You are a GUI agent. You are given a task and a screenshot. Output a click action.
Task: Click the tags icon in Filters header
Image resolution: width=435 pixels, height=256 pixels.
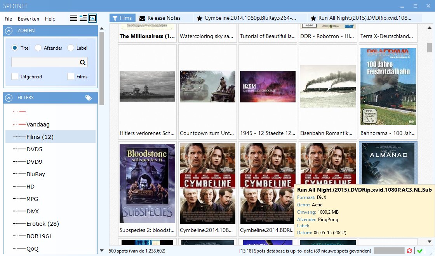click(x=89, y=98)
